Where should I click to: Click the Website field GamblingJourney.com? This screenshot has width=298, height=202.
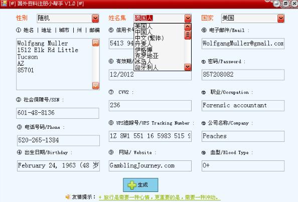pyautogui.click(x=150, y=166)
